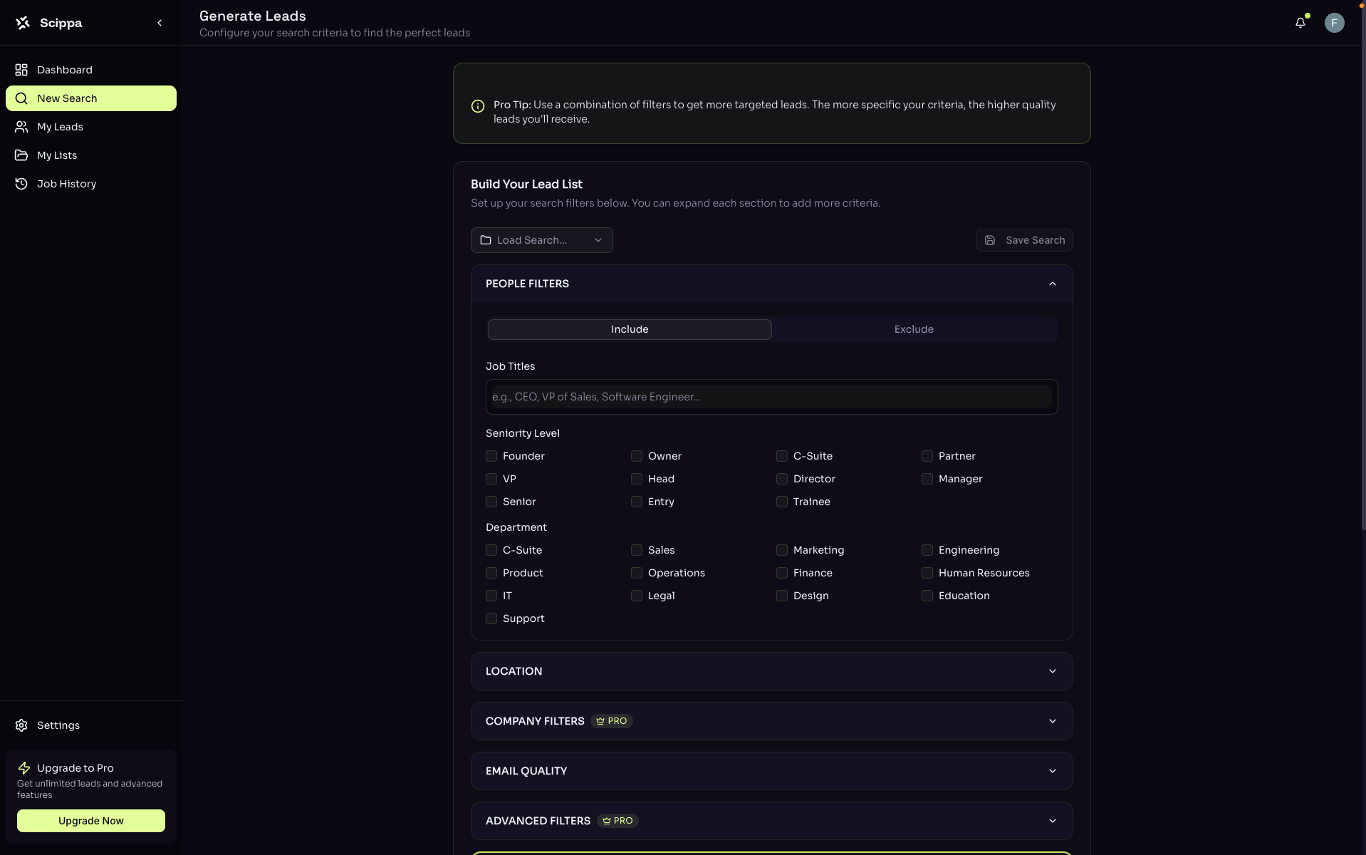Collapse the sidebar with the arrow icon
The width and height of the screenshot is (1366, 855).
click(x=160, y=23)
